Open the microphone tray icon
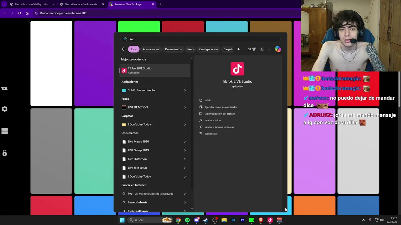 370,220
